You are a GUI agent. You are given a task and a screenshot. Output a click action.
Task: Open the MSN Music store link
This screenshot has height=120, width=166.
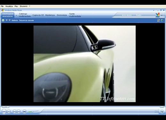tap(127, 15)
